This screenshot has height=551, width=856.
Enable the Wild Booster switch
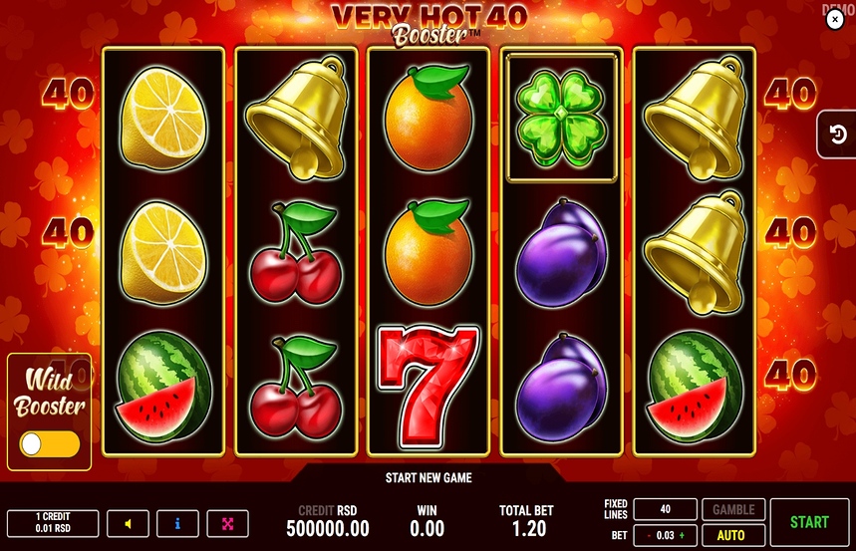[49, 444]
